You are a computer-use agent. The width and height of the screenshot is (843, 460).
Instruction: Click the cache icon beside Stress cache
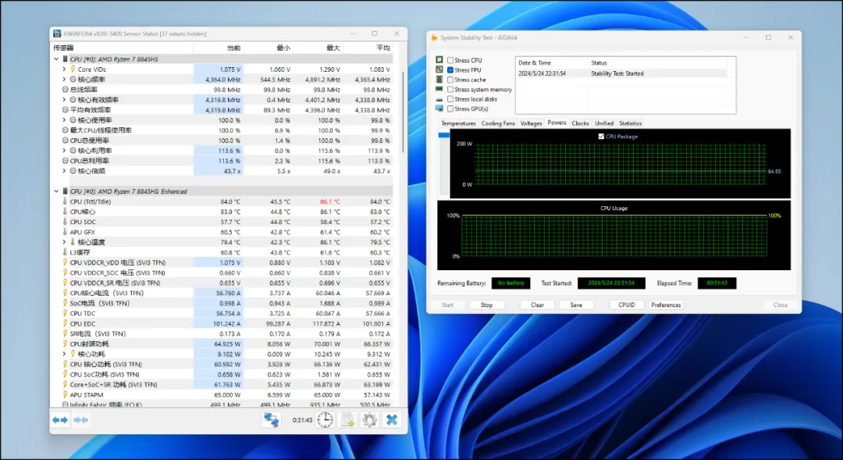tap(439, 79)
